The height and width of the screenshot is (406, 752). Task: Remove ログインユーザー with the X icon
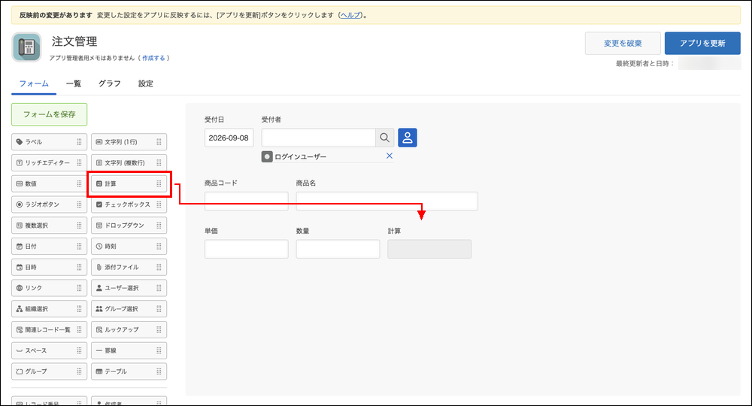(x=390, y=156)
